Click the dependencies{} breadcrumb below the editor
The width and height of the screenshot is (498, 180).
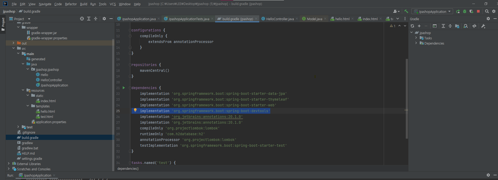[128, 168]
